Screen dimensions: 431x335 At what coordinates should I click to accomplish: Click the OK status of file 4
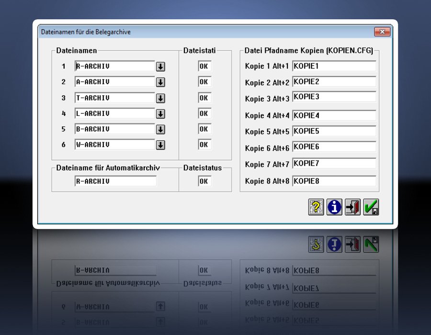(x=204, y=113)
